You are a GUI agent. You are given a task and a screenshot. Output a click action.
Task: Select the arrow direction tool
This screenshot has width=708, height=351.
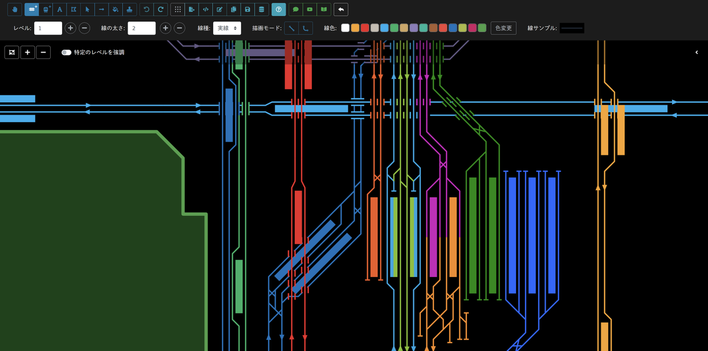tap(102, 9)
